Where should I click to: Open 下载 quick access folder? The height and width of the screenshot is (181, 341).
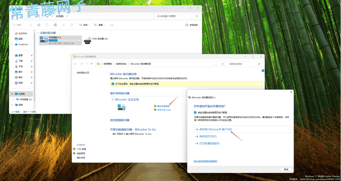point(19,61)
